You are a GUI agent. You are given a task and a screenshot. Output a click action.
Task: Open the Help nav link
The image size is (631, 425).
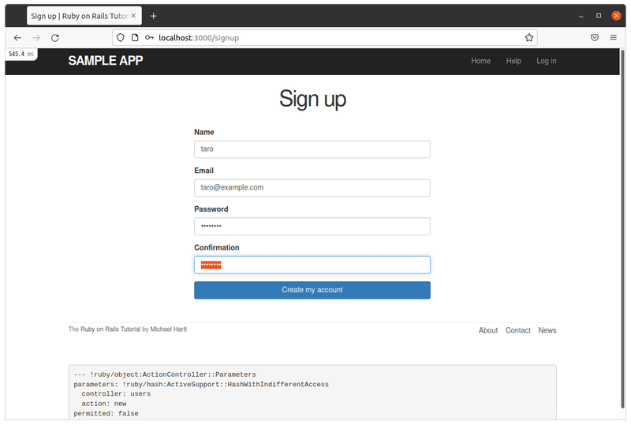pos(513,61)
